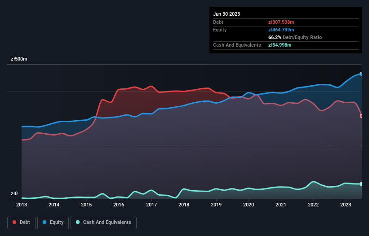Click the zł307.538m debt value
This screenshot has height=236, width=369.
(281, 22)
